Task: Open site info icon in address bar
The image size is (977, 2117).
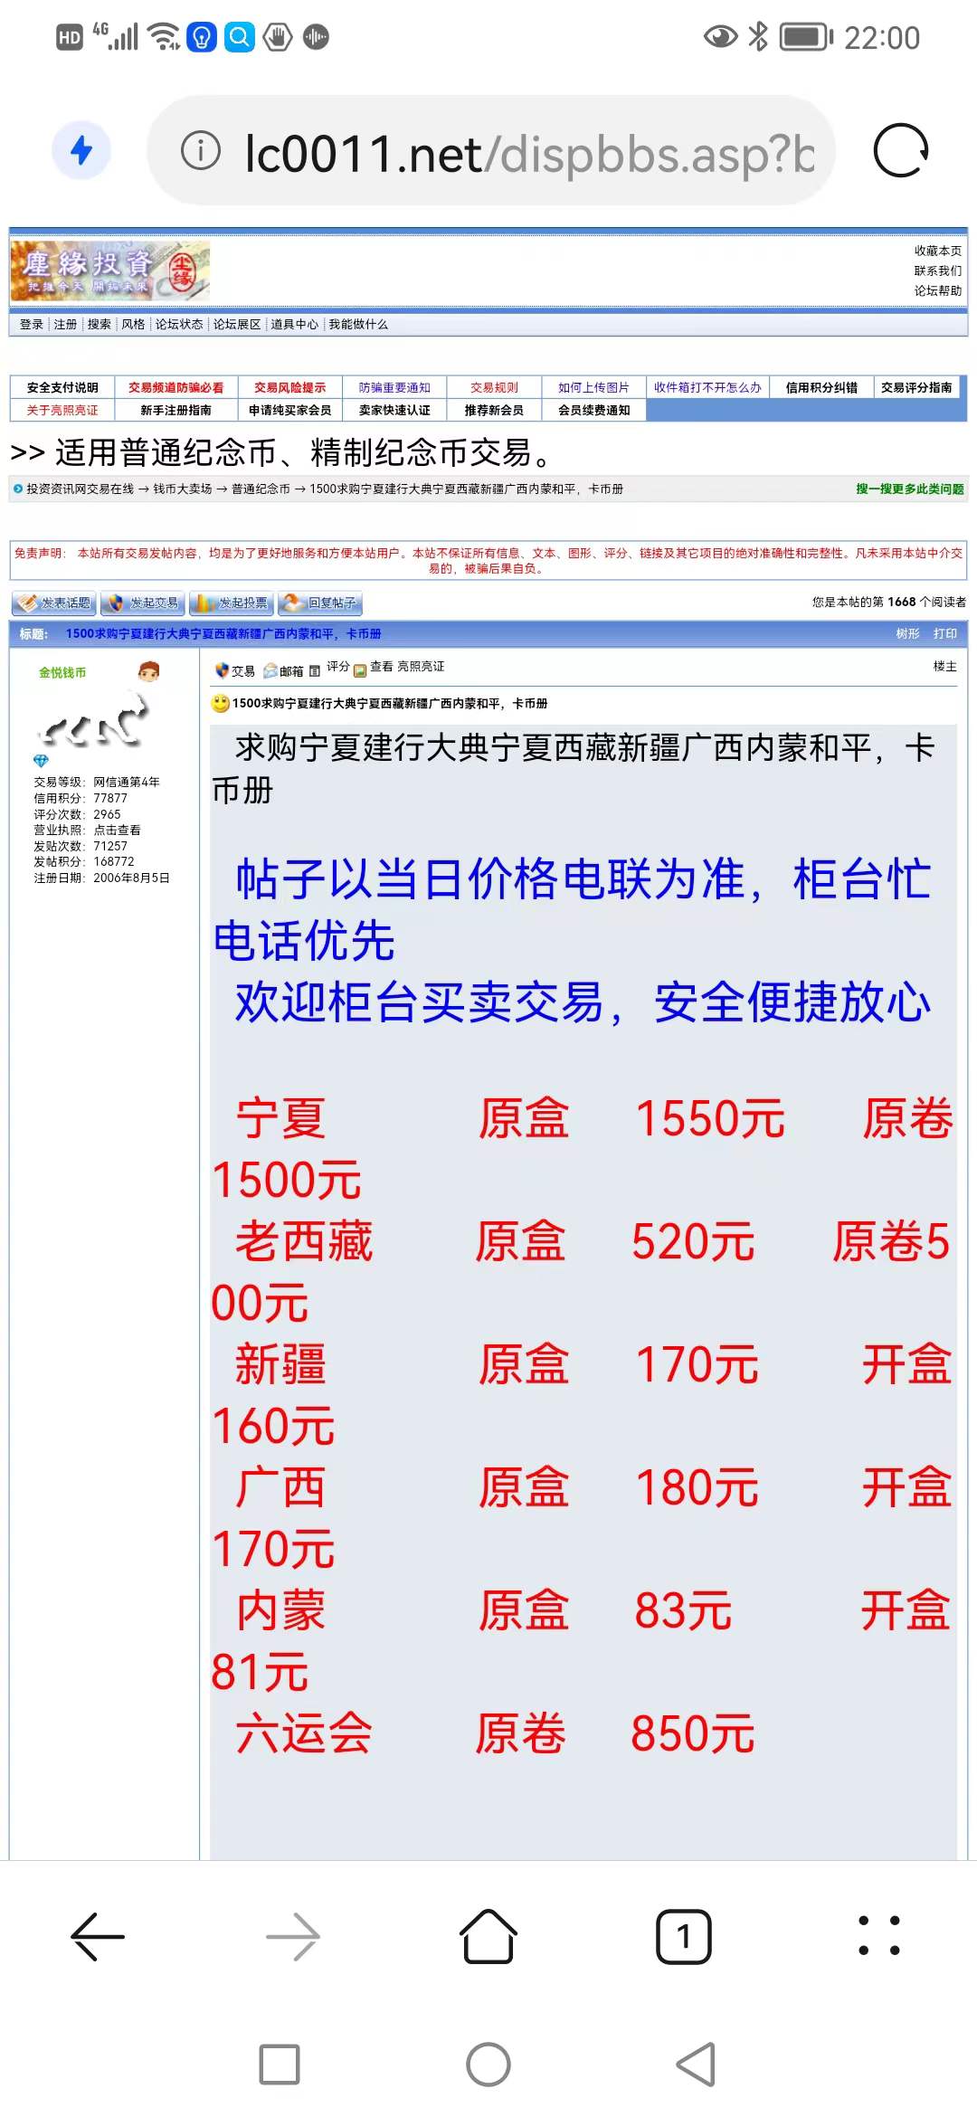Action: click(201, 150)
